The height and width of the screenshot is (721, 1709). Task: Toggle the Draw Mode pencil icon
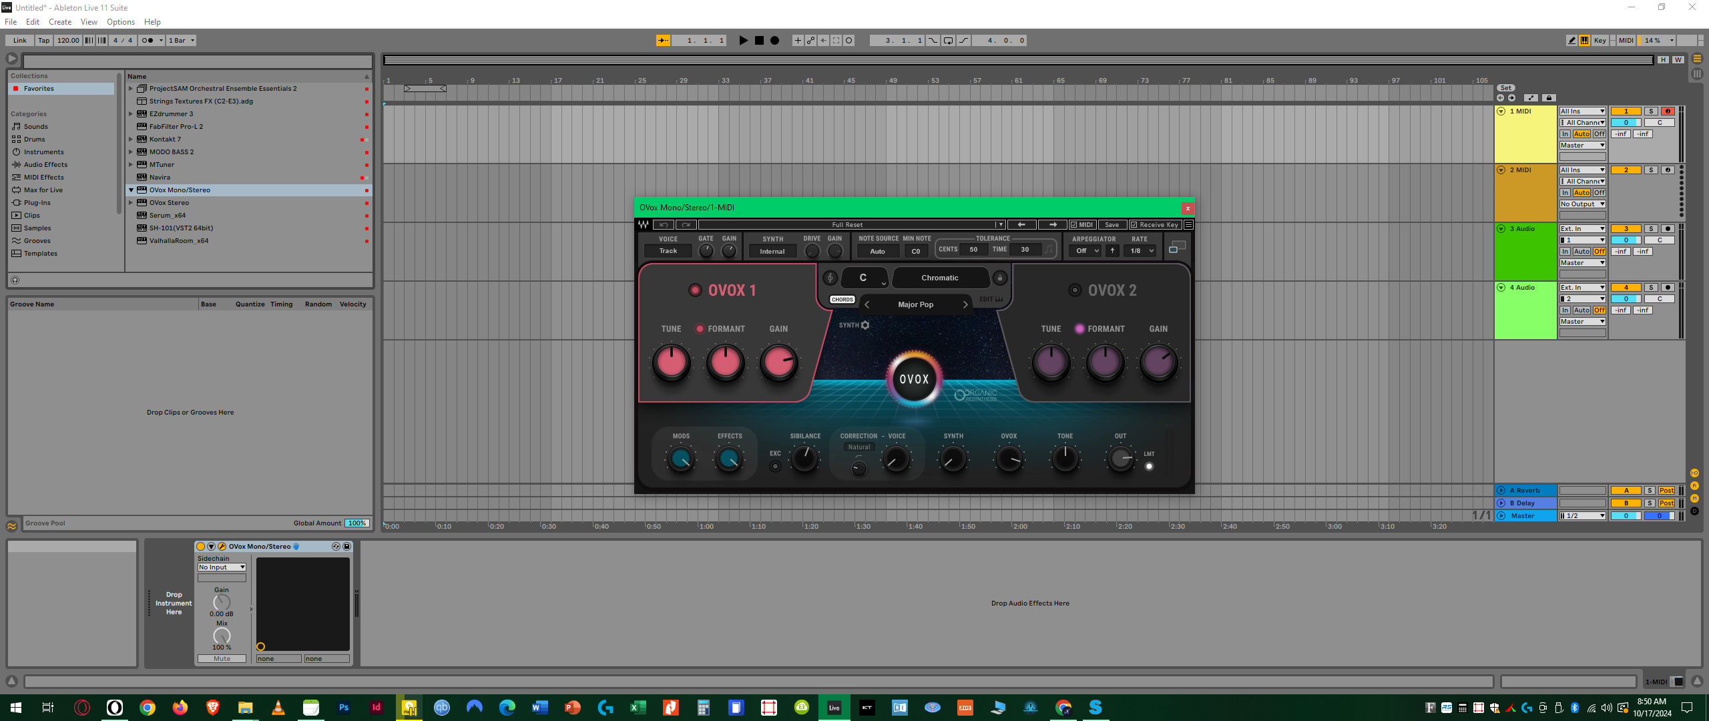coord(1571,41)
